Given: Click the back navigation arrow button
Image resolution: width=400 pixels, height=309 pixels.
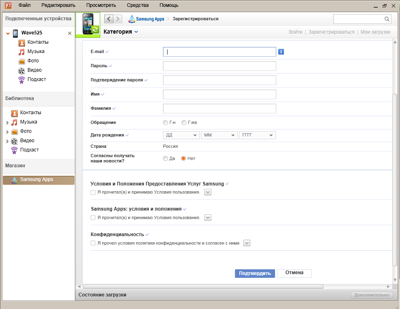Looking at the screenshot, I should click(x=108, y=19).
